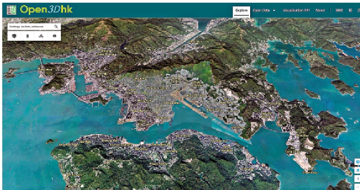This screenshot has width=360, height=190.
Task: Zoom in with the plus button
Action: coord(357,178)
